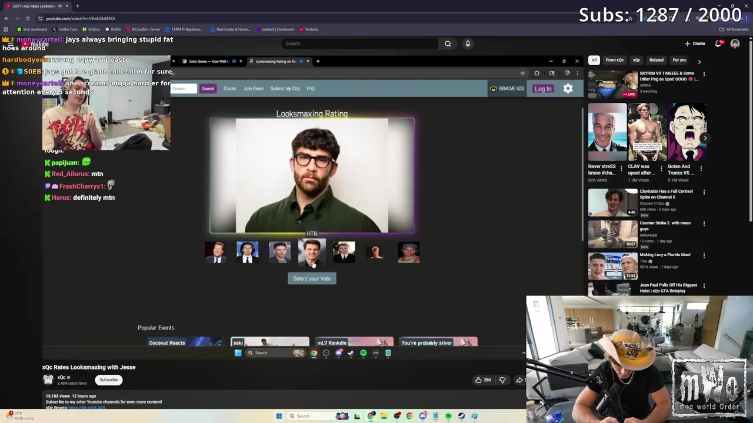Select the From xQc filter chip

pos(615,60)
